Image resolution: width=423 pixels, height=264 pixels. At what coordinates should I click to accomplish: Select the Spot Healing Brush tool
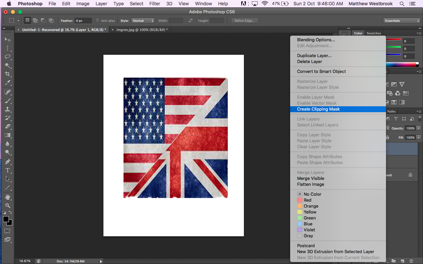point(8,92)
